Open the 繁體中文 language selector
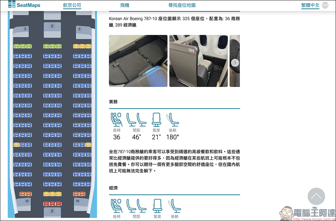This screenshot has height=221, width=336. [309, 5]
